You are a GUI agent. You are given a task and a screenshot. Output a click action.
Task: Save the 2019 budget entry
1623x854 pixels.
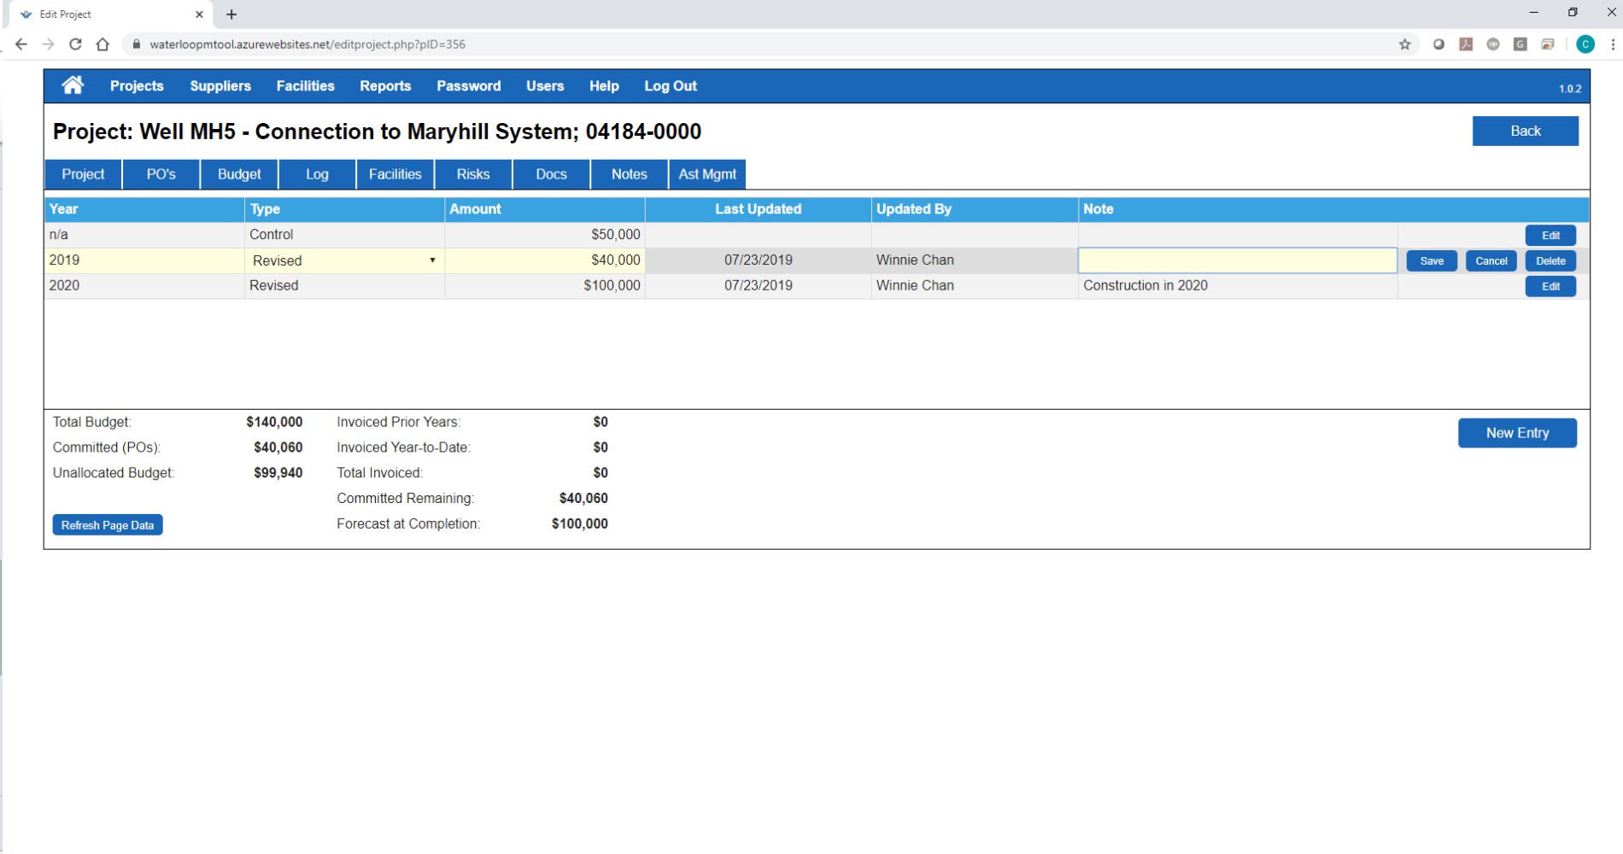coord(1432,261)
